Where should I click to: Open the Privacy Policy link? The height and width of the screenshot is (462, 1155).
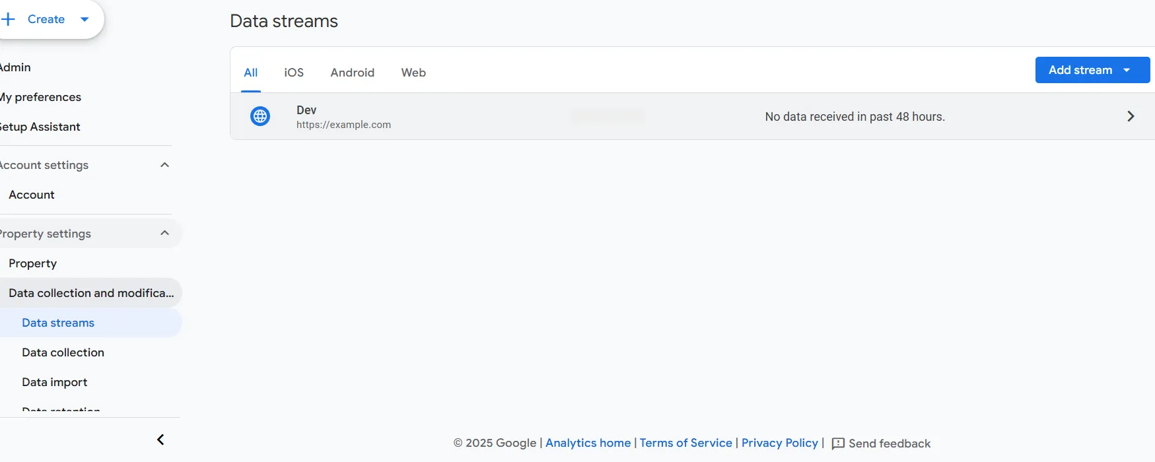[x=779, y=443]
